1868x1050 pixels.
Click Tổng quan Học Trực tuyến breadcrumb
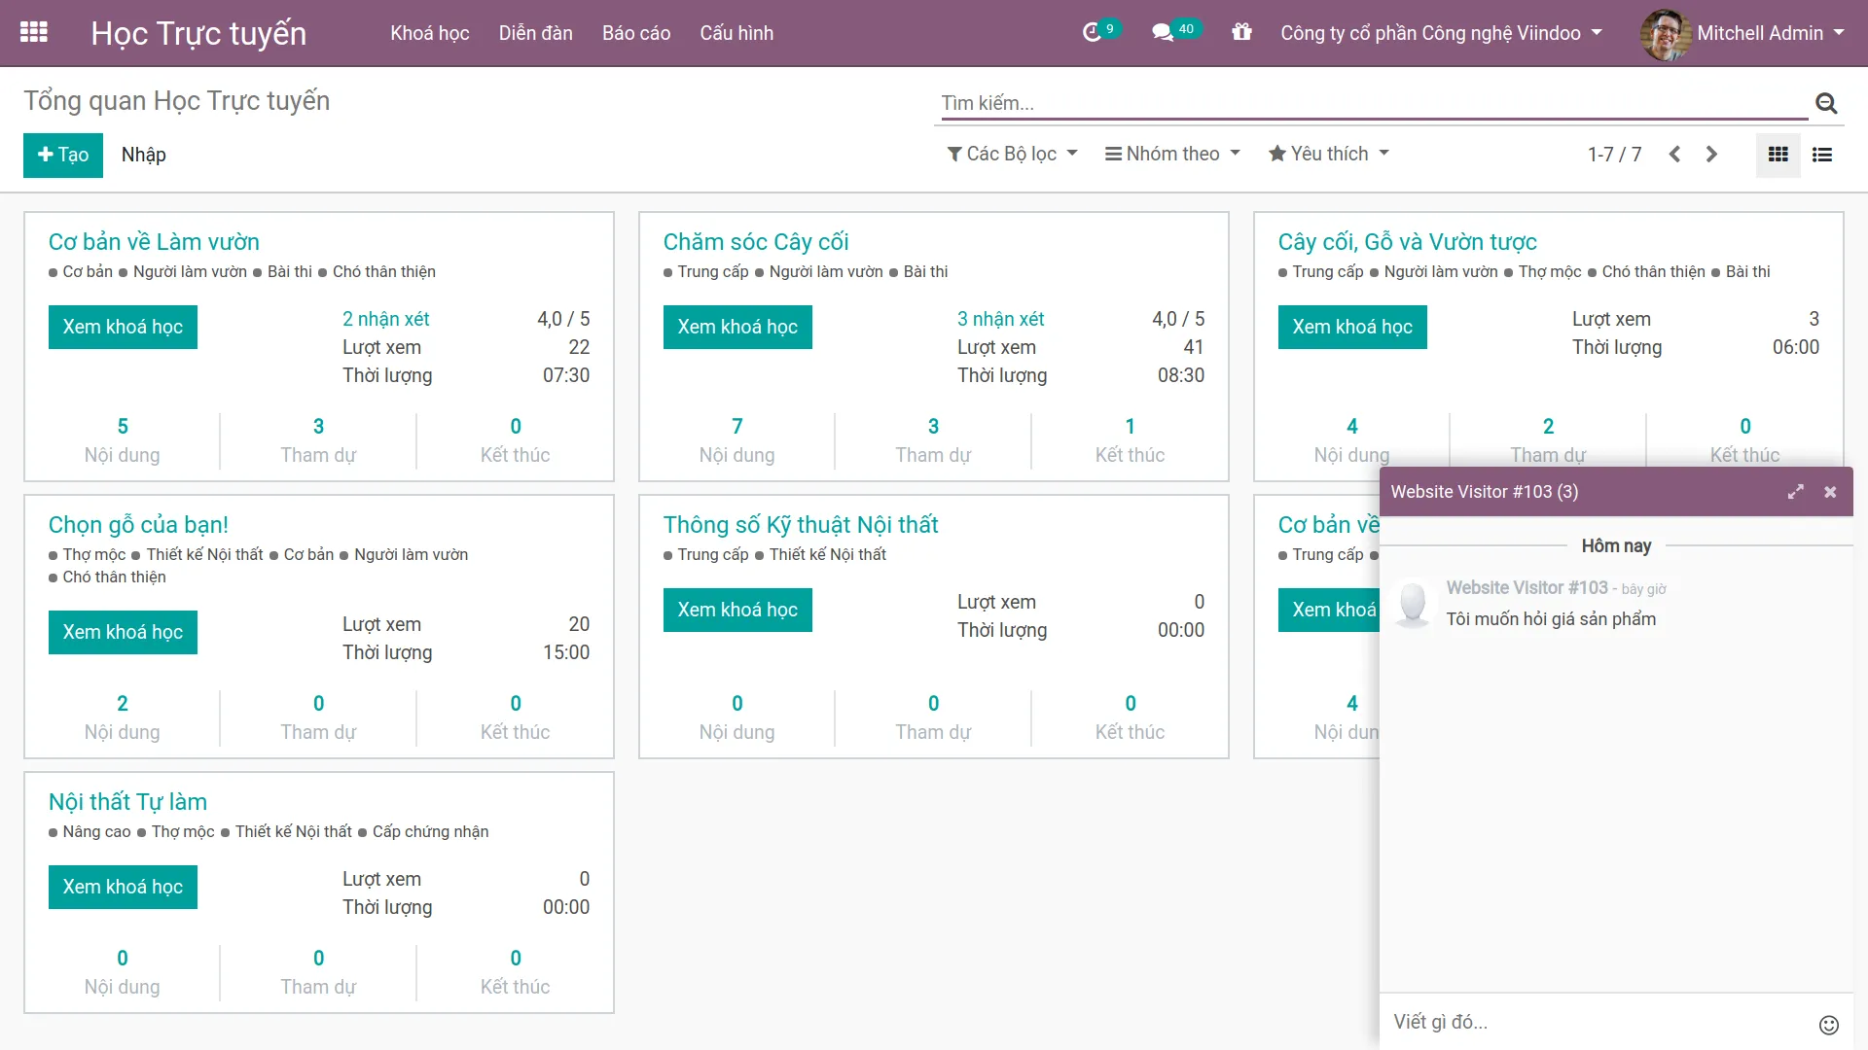point(176,101)
